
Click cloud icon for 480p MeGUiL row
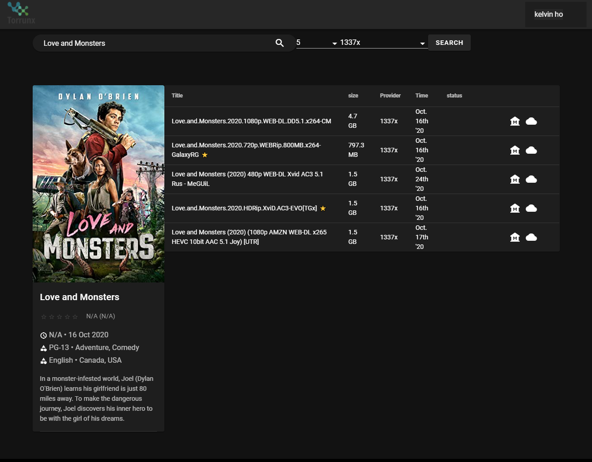[x=531, y=179]
